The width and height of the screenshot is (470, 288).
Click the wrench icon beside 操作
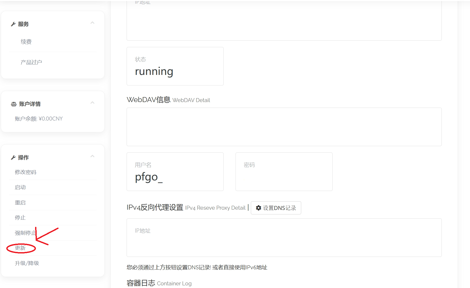coord(13,158)
